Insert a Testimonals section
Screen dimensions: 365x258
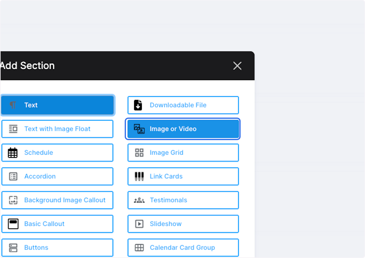[183, 200]
